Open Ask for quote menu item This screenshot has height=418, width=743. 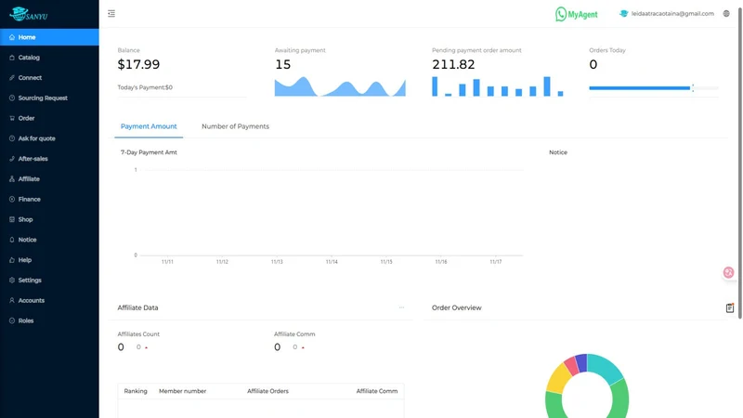pyautogui.click(x=49, y=138)
